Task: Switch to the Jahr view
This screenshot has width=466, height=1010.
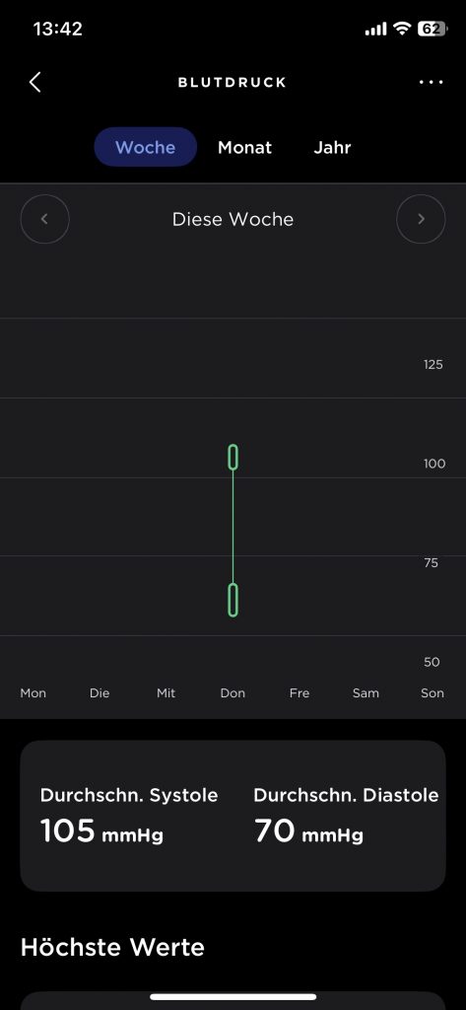Action: tap(332, 147)
